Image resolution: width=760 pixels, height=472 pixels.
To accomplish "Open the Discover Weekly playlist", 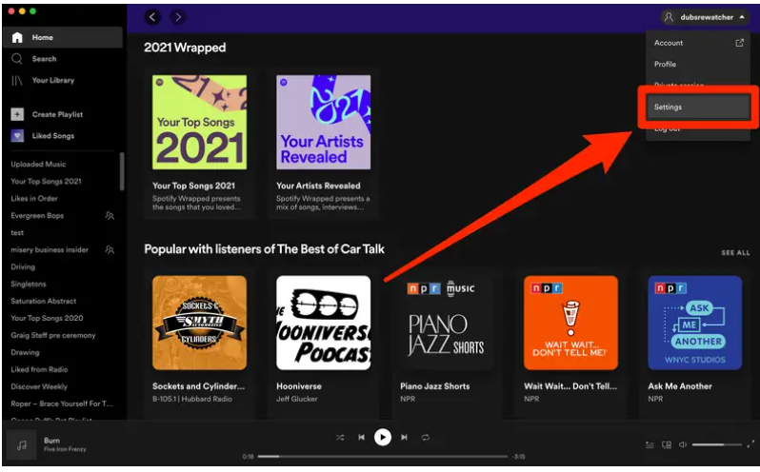I will click(39, 386).
